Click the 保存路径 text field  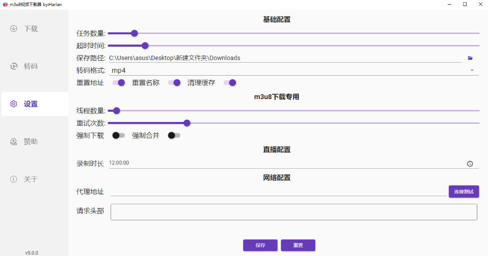click(x=285, y=58)
